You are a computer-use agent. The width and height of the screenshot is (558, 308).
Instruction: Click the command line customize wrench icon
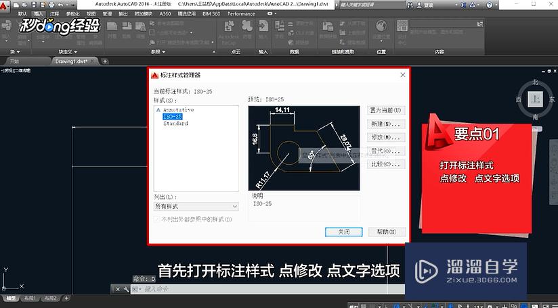tap(126, 289)
